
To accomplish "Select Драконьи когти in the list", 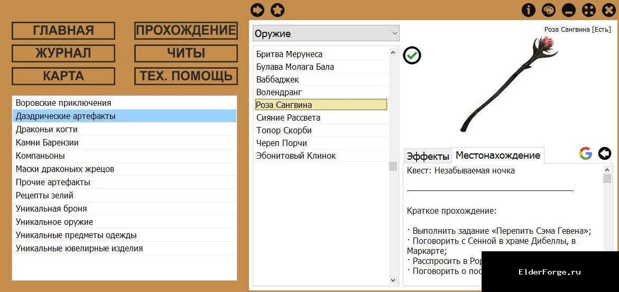I will click(x=124, y=129).
